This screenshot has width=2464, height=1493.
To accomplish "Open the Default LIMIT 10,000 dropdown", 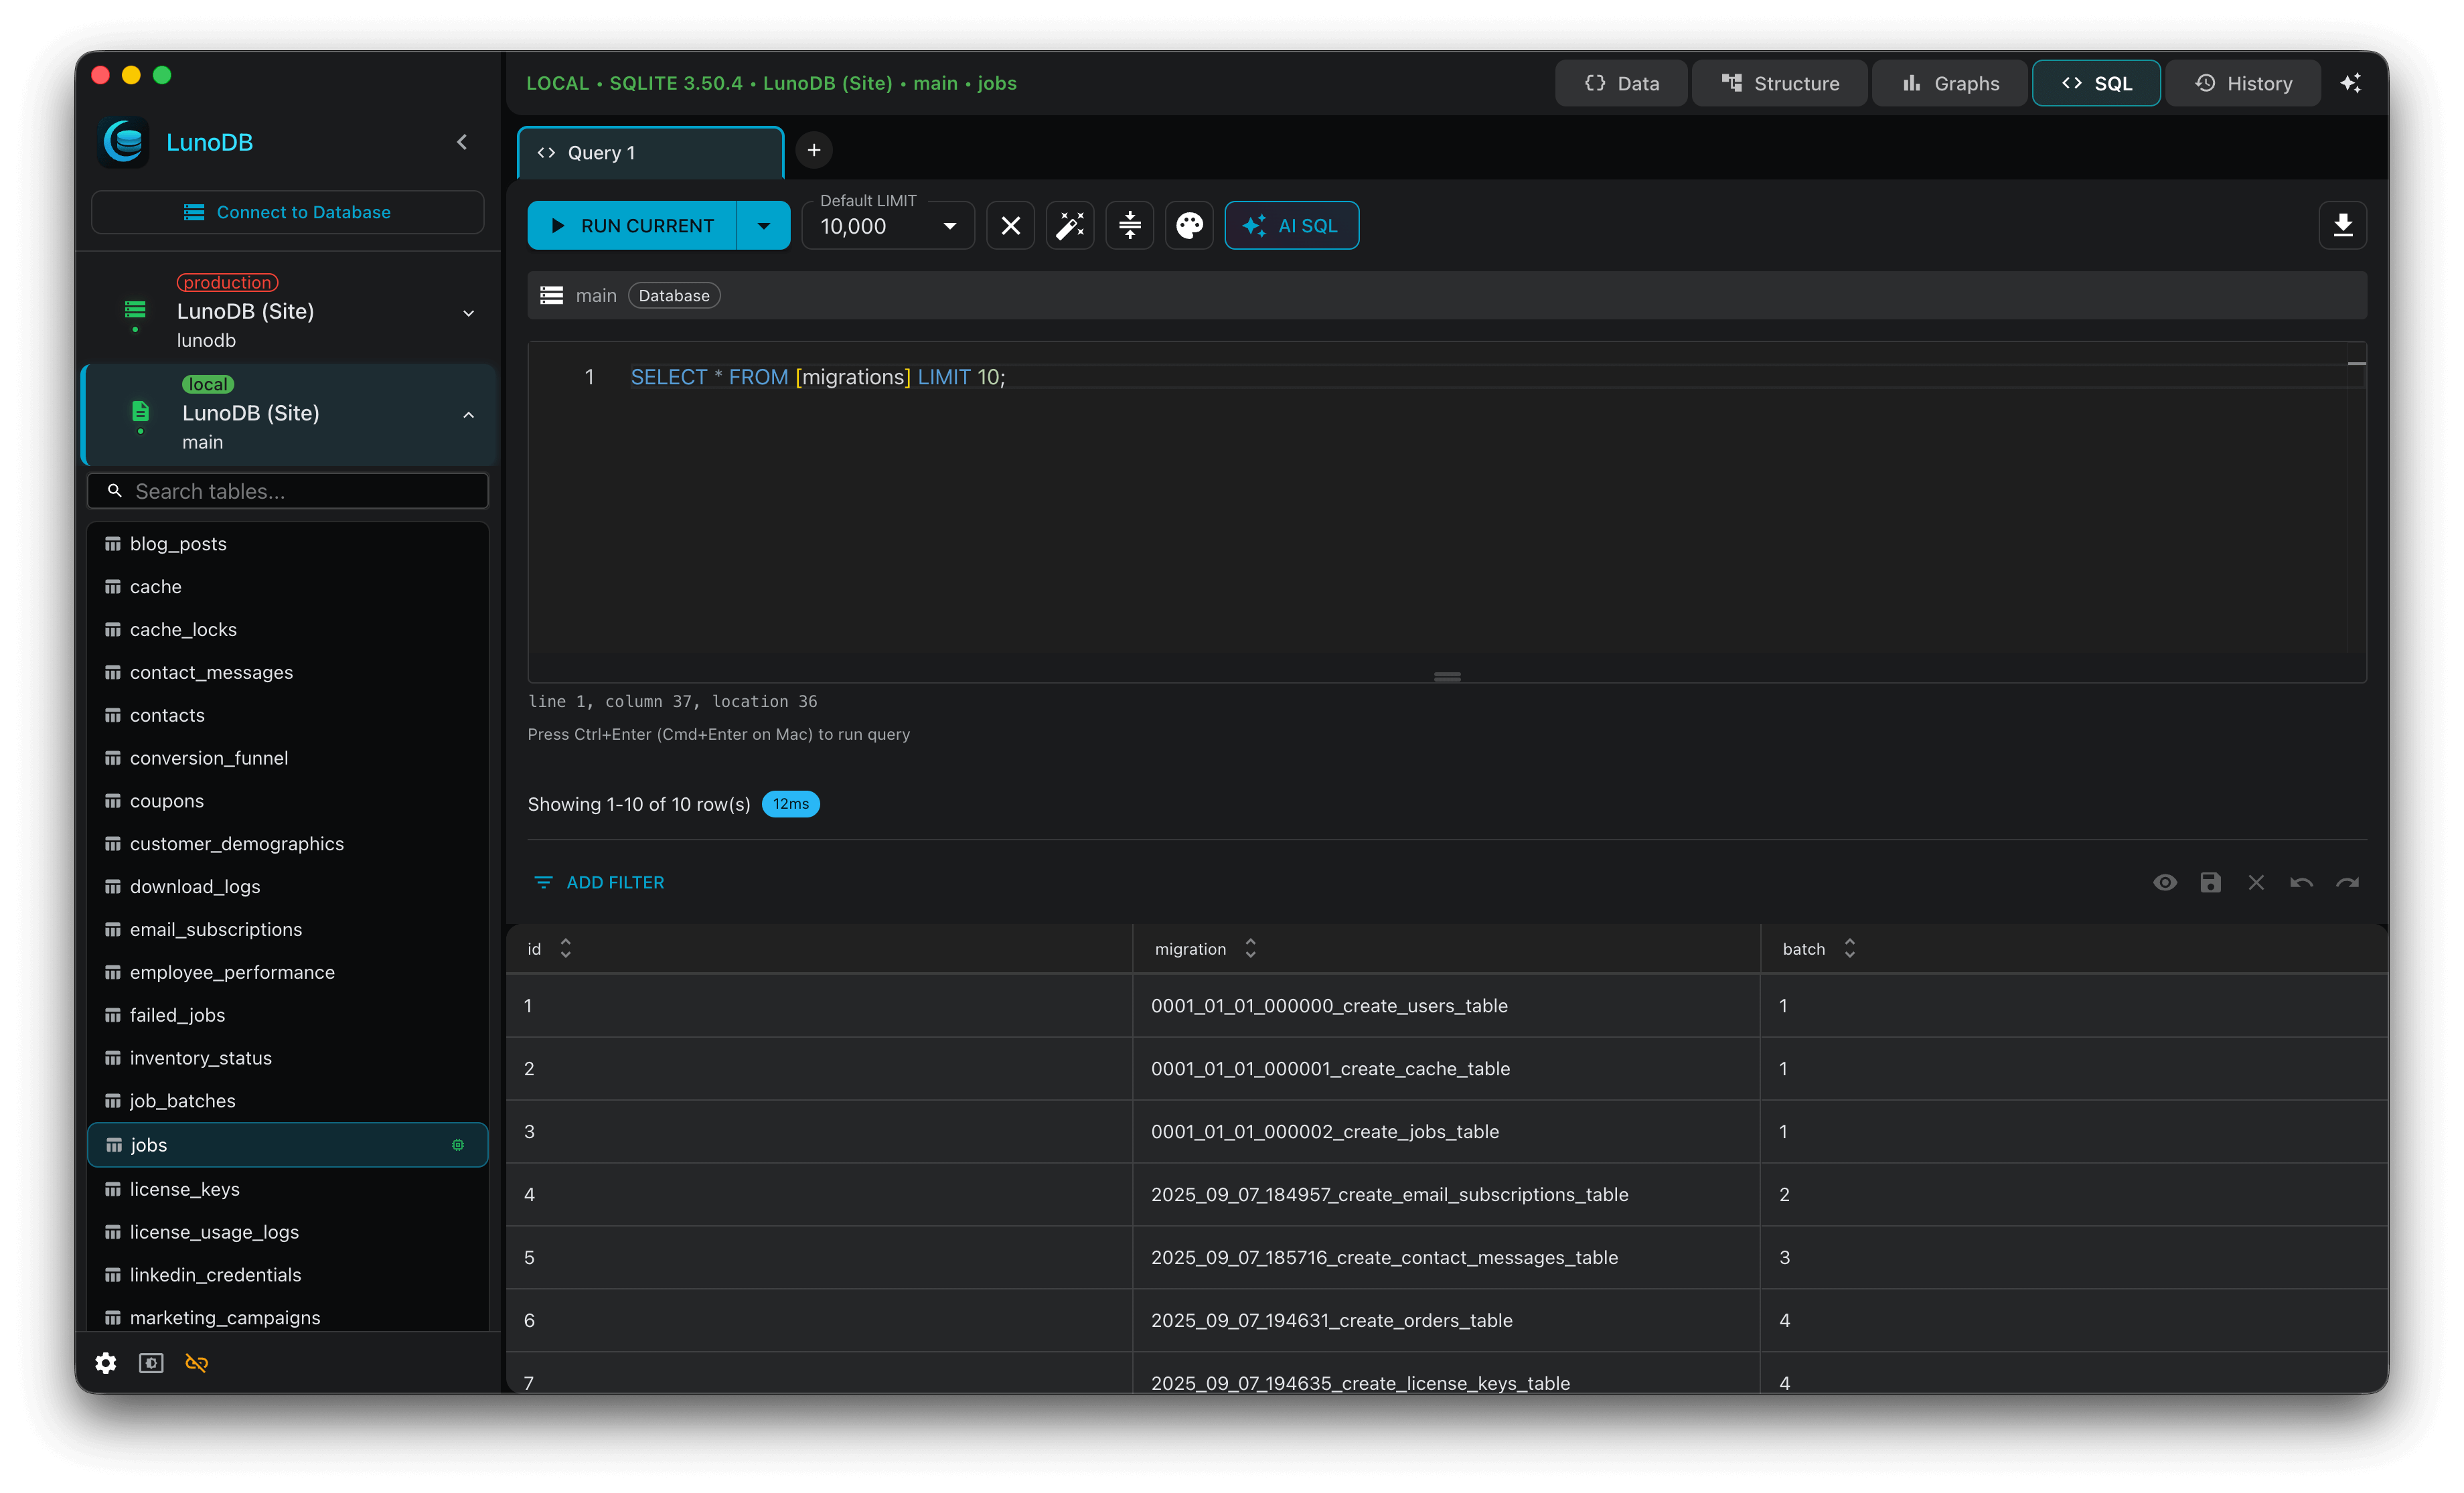I will click(888, 227).
